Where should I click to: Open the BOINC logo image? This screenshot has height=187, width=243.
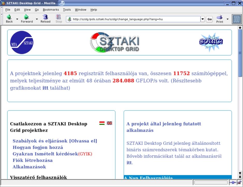tap(211, 42)
